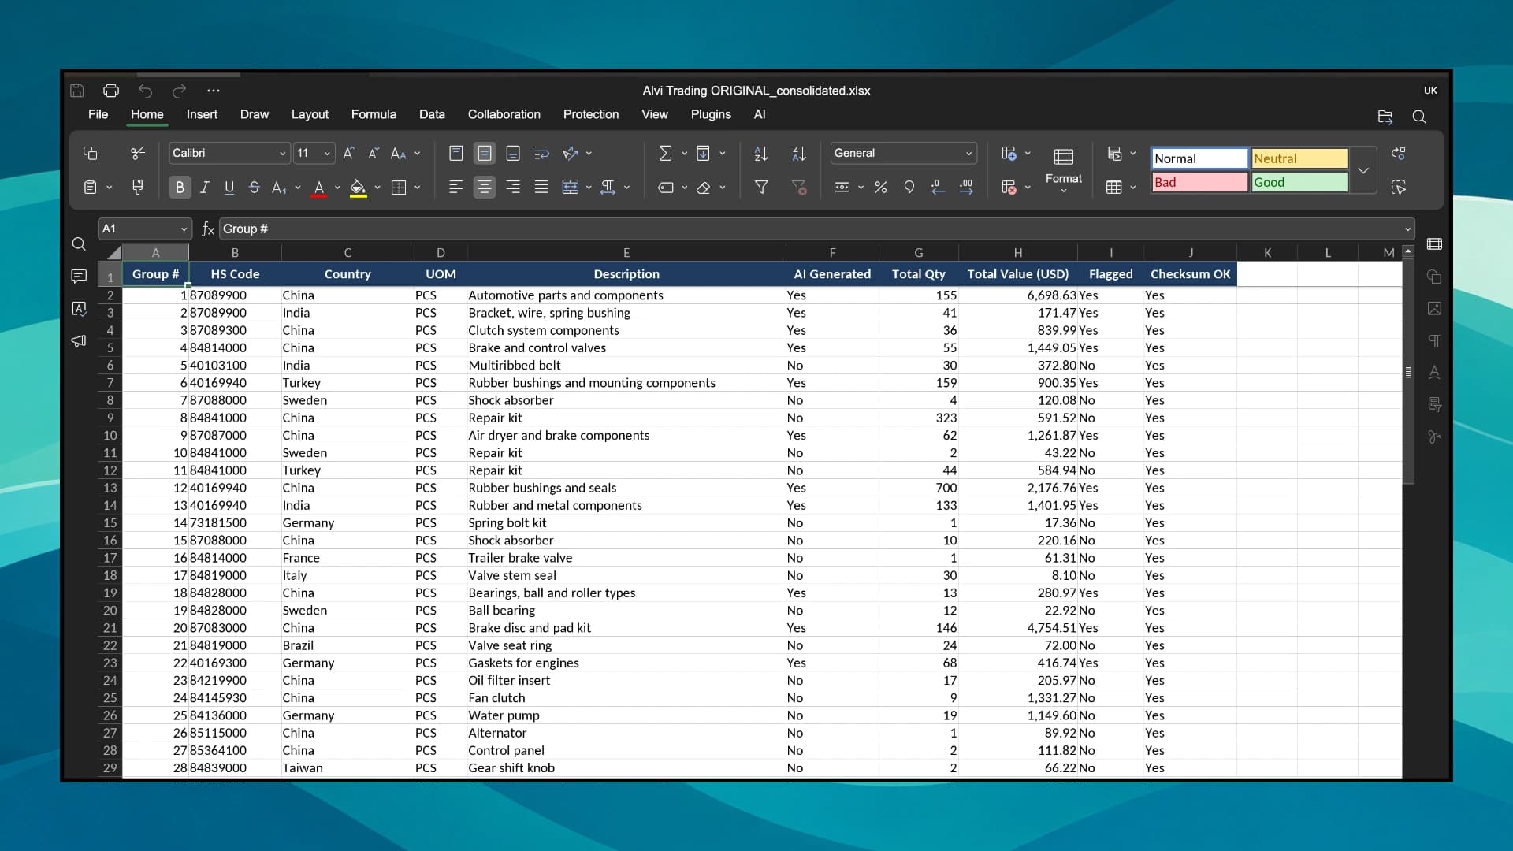Toggle underline formatting
This screenshot has height=851, width=1513.
pyautogui.click(x=229, y=187)
